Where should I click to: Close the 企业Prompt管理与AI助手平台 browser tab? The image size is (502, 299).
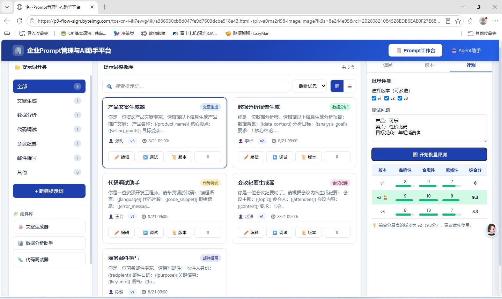(92, 7)
